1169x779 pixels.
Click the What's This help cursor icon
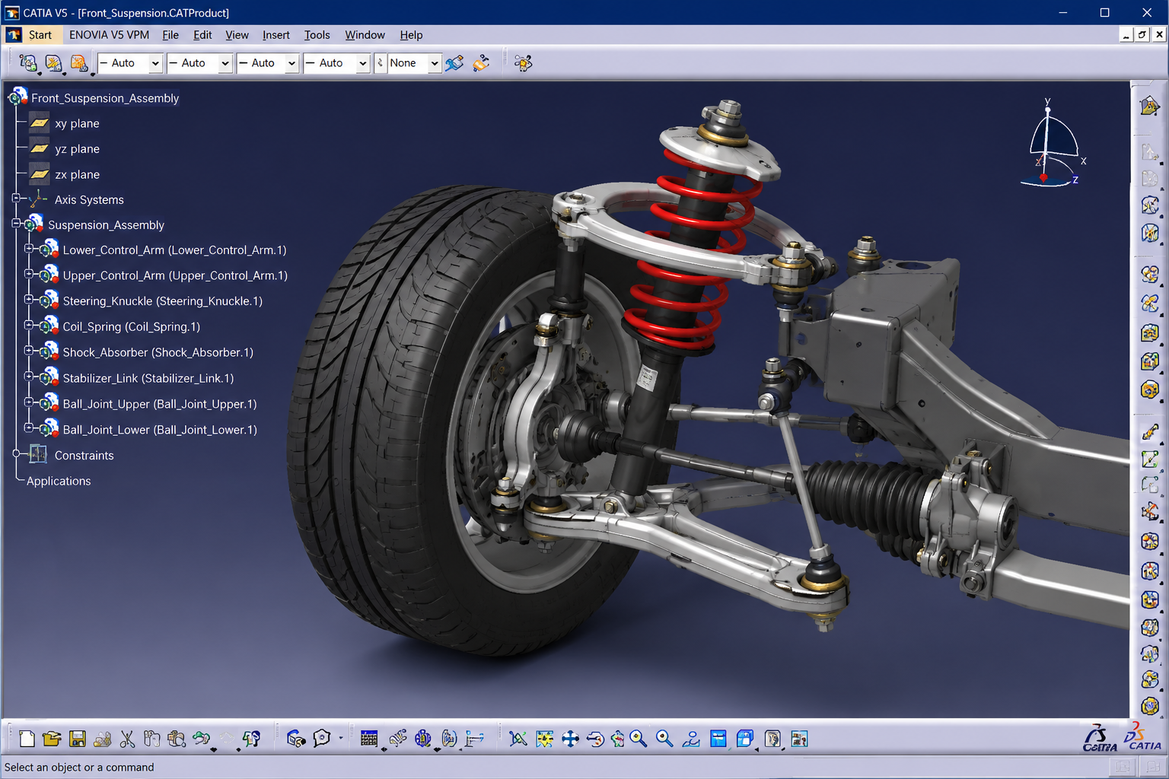[x=251, y=739]
